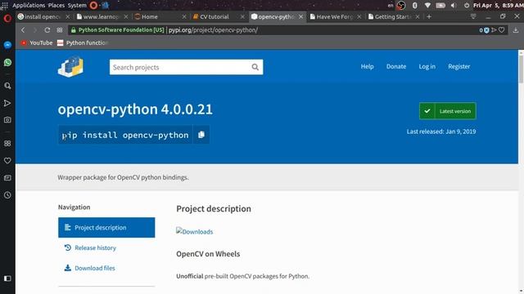
Task: Send page to My Flow from address bar
Action: click(x=494, y=30)
